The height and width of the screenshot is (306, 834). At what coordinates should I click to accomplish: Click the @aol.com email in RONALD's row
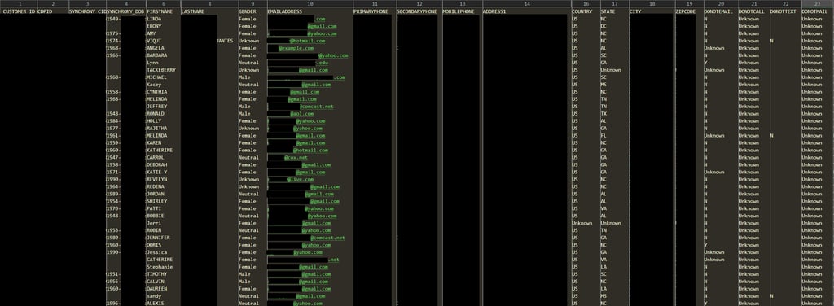point(301,114)
